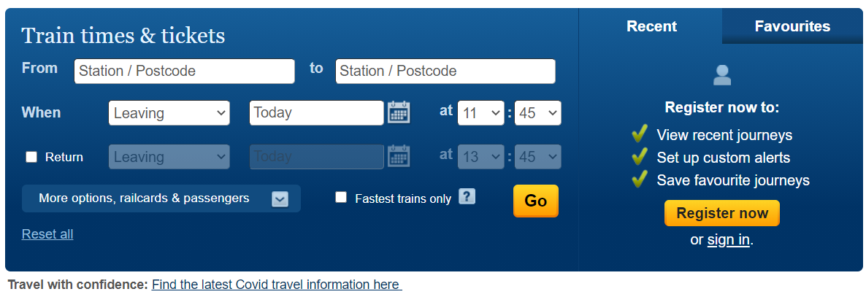Open the return date calendar picker

(399, 156)
